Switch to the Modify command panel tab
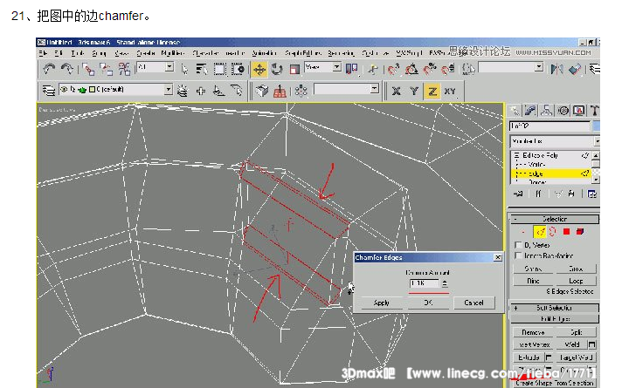The image size is (622, 388). point(531,111)
